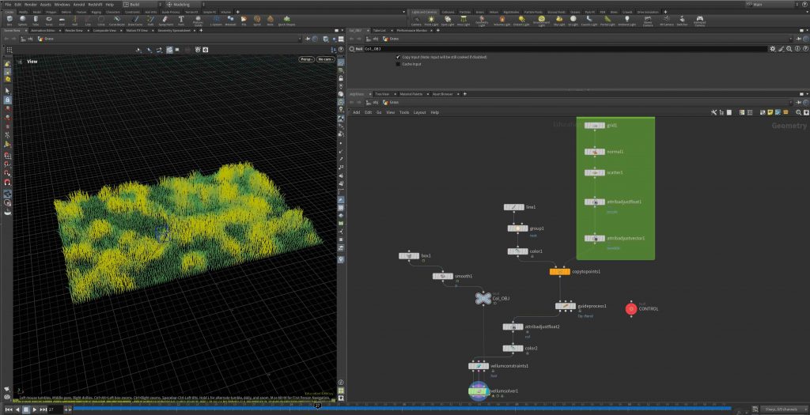The image size is (810, 415).
Task: Open the Layout menu in network editor
Action: 419,112
